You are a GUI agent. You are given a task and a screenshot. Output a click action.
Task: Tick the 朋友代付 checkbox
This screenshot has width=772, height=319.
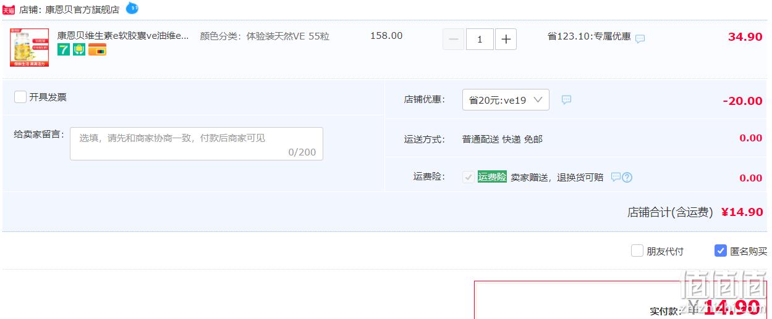point(637,251)
